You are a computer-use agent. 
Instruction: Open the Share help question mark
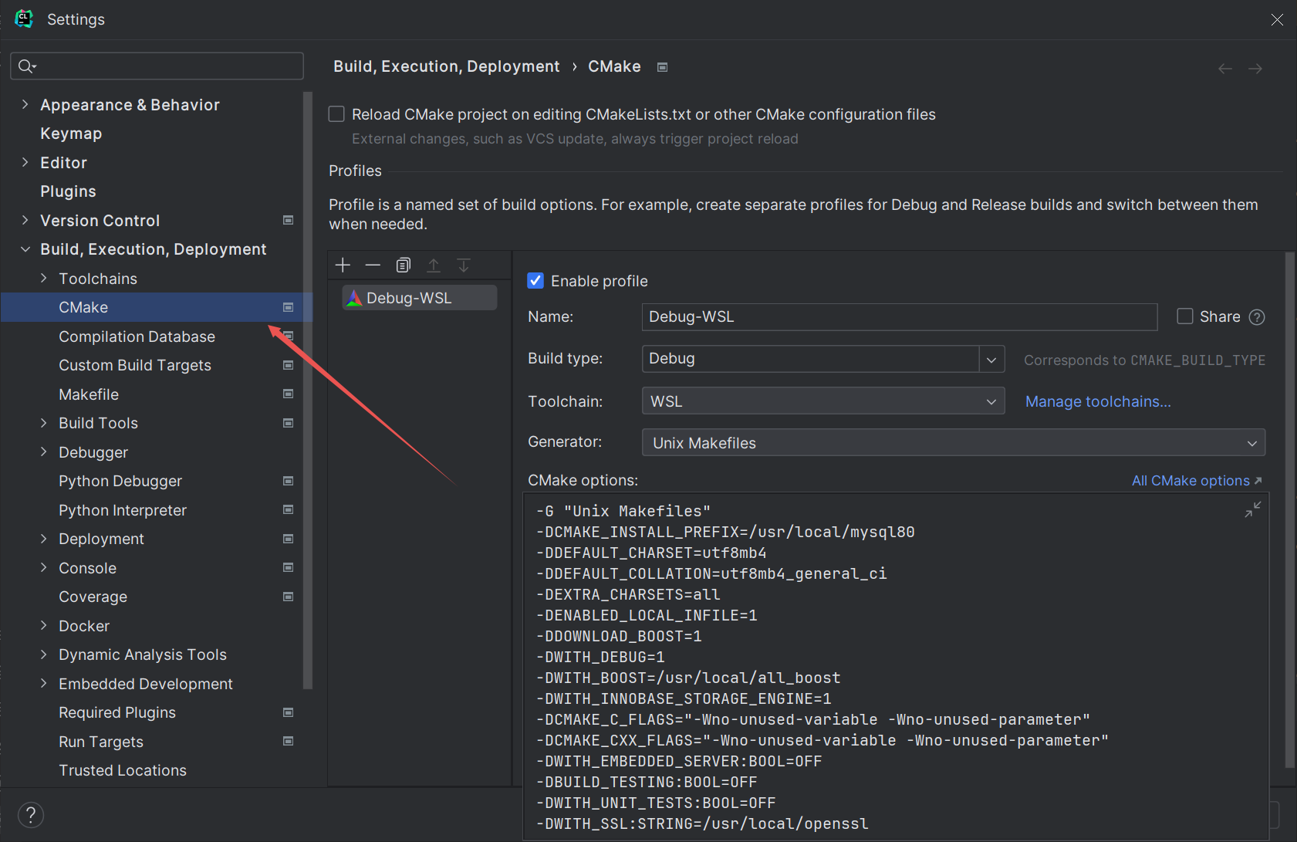coord(1257,317)
